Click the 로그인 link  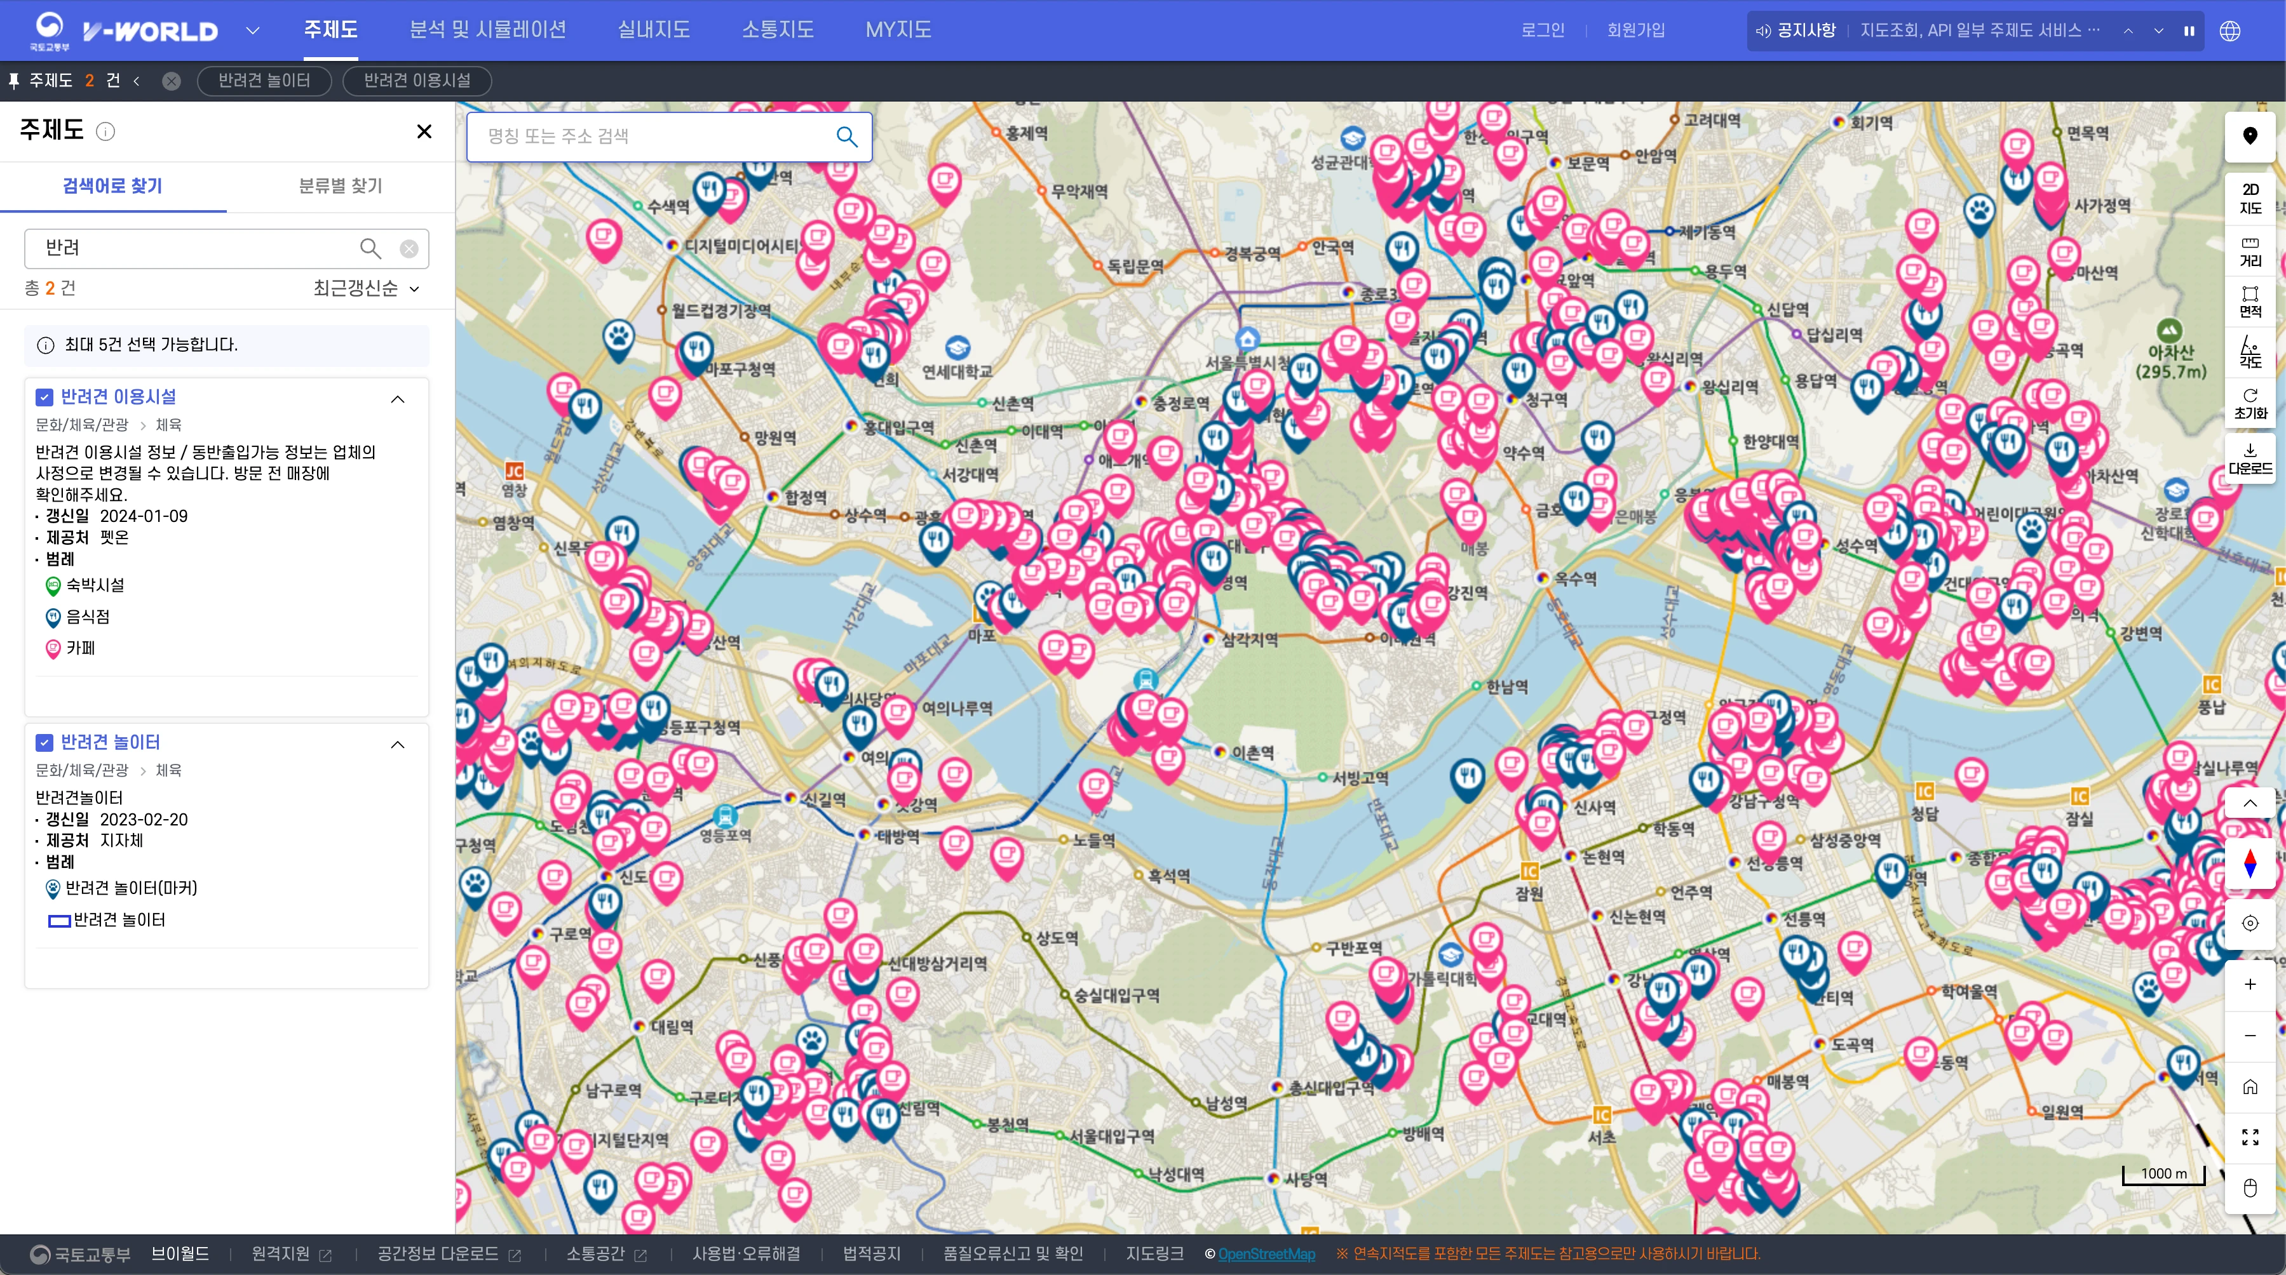tap(1543, 30)
